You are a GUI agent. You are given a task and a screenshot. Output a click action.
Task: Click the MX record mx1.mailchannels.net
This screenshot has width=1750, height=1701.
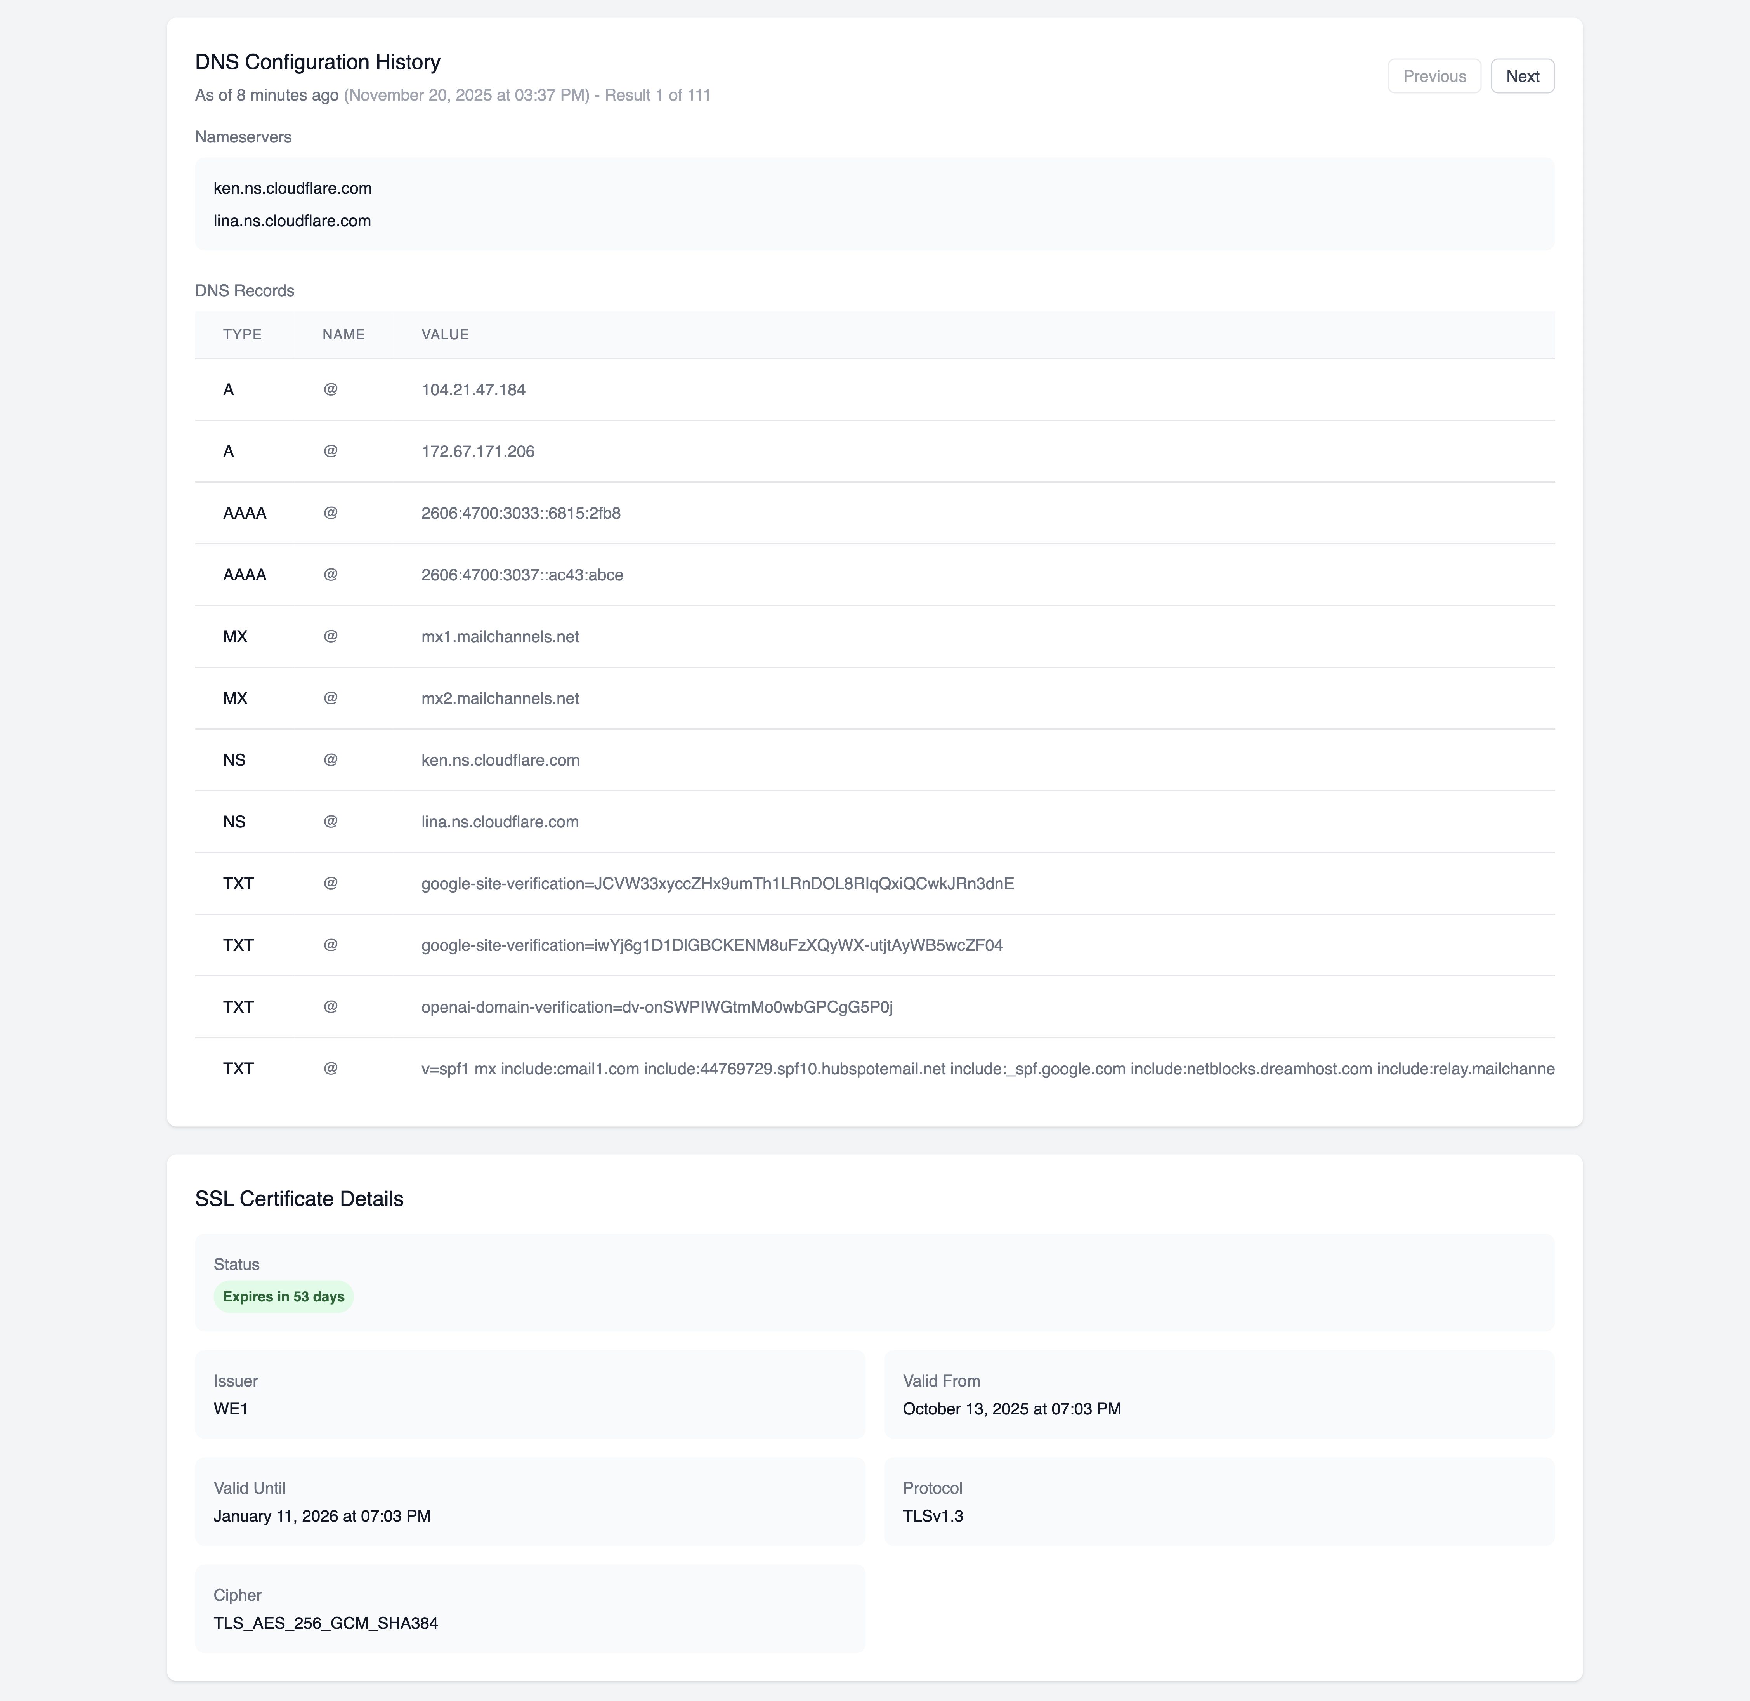point(500,636)
